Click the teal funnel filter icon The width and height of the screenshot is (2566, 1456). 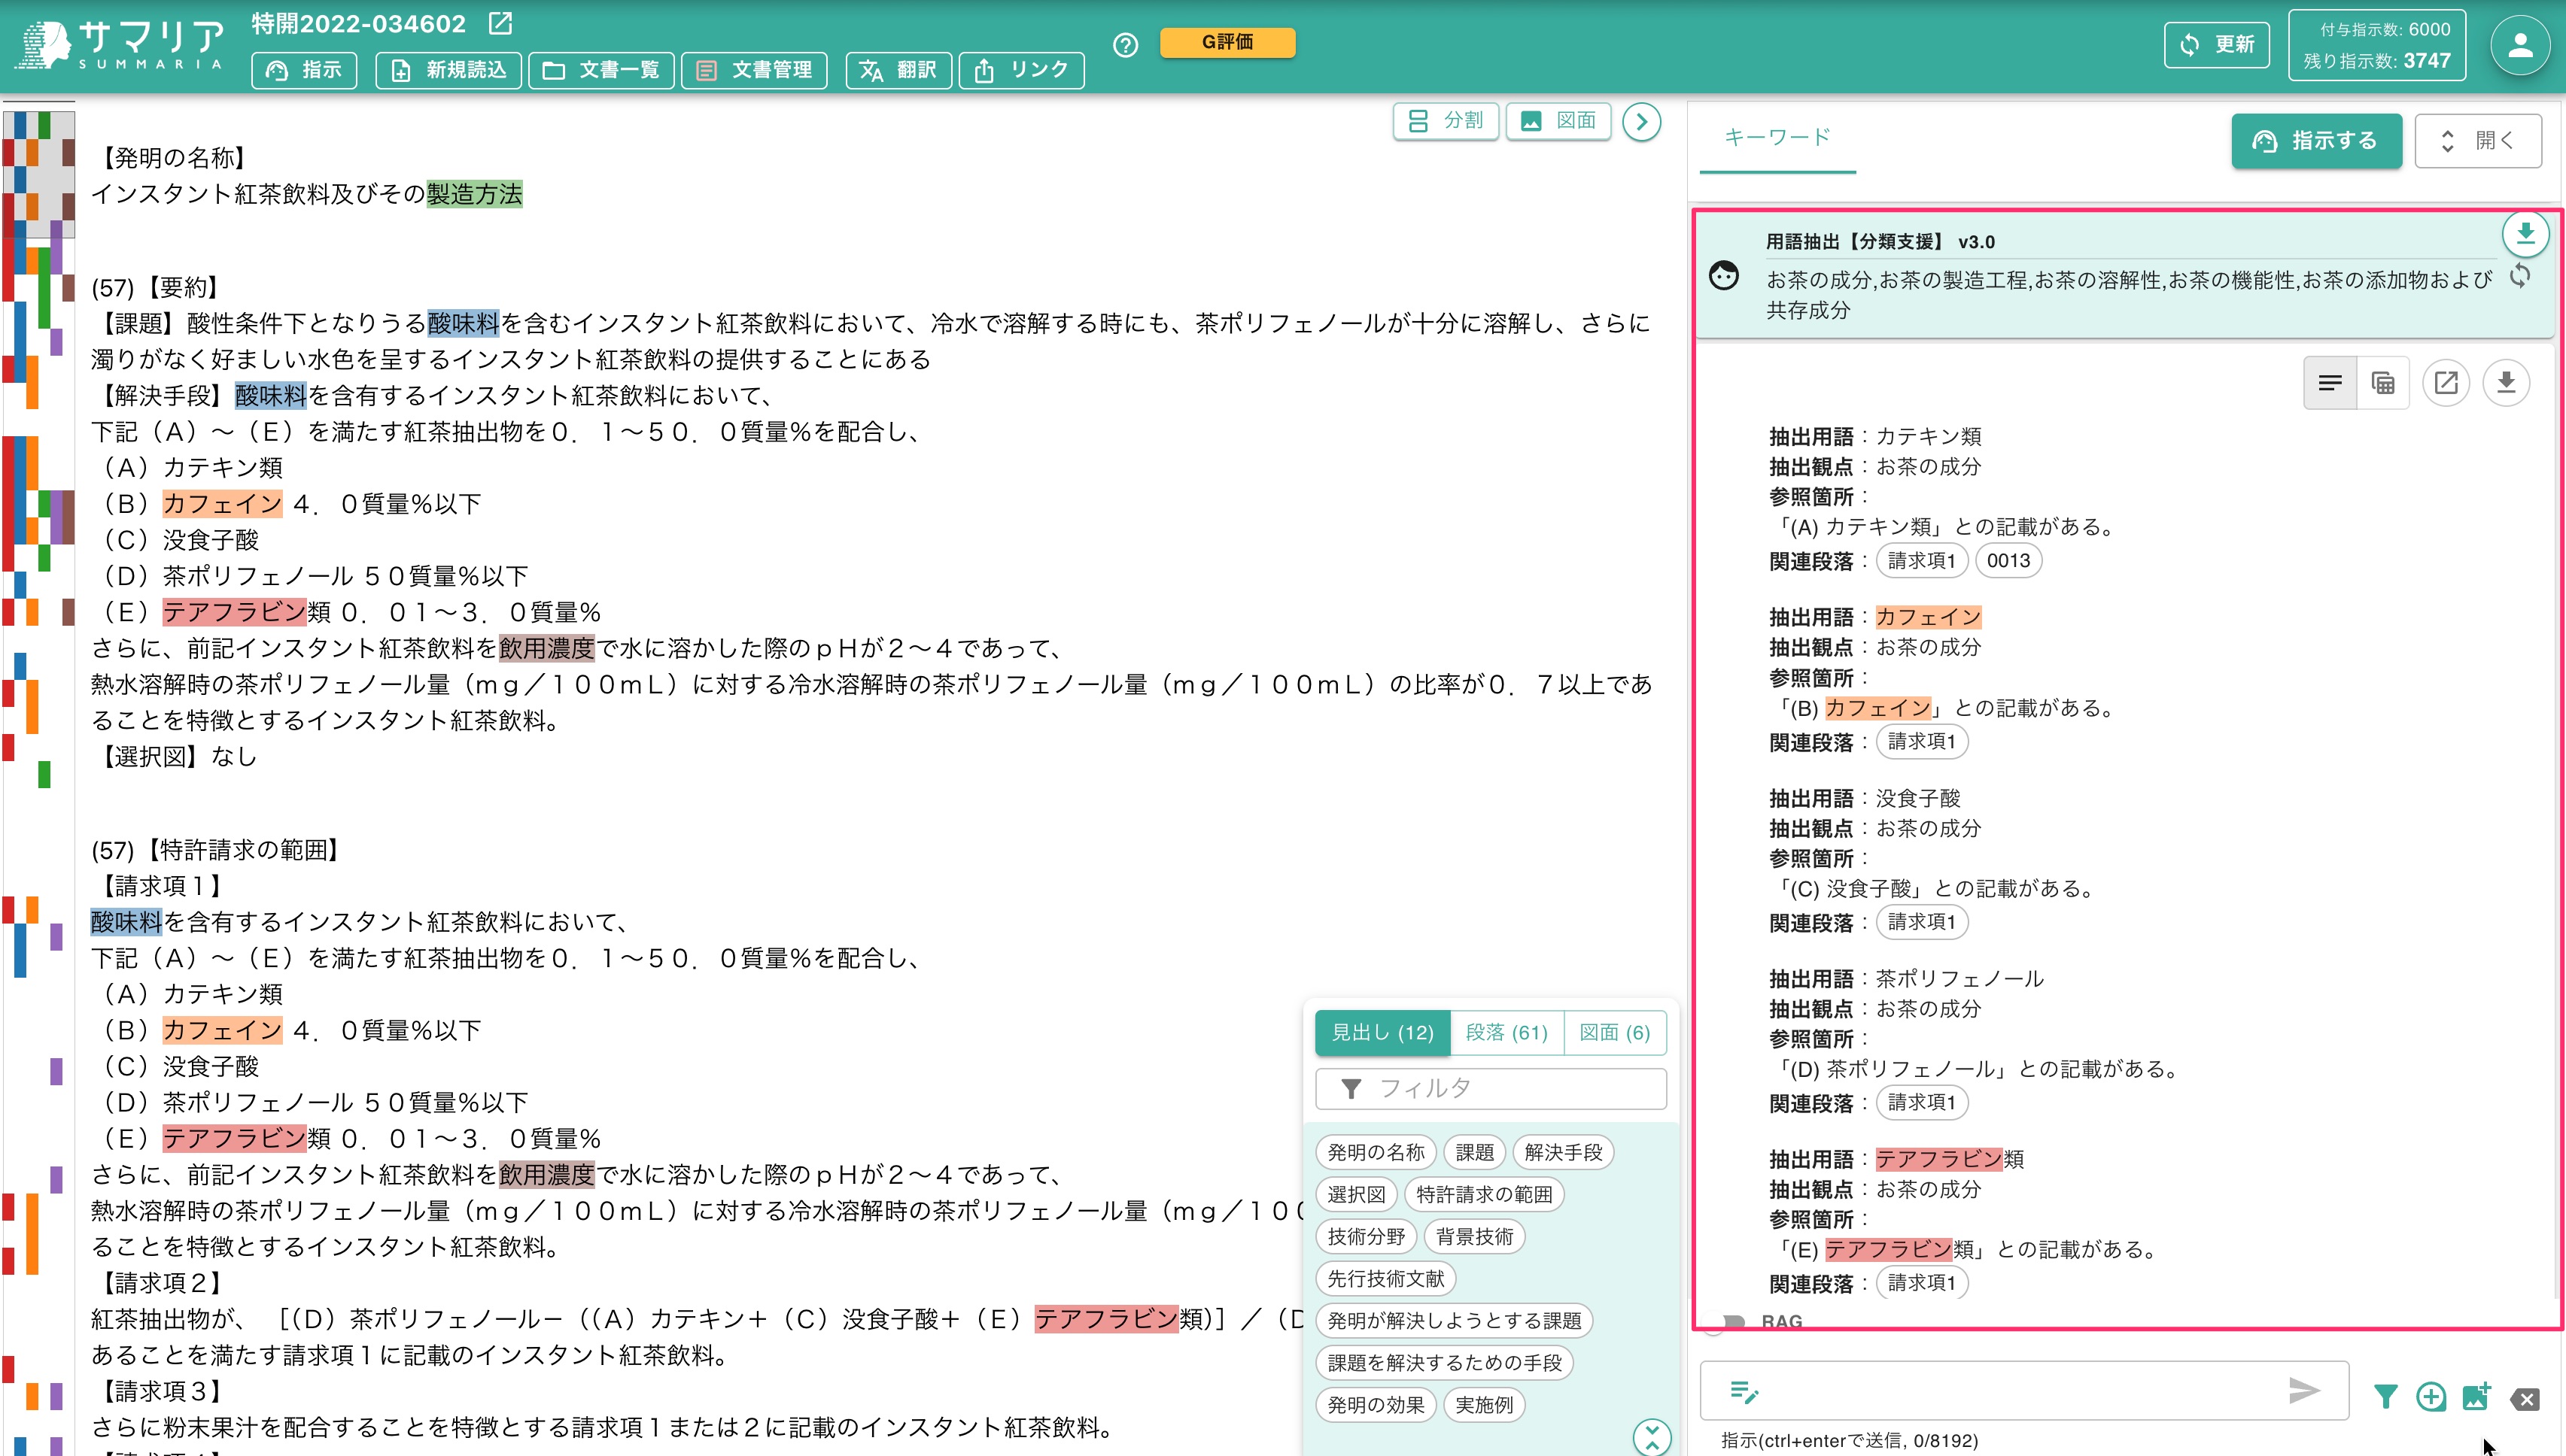point(2385,1397)
